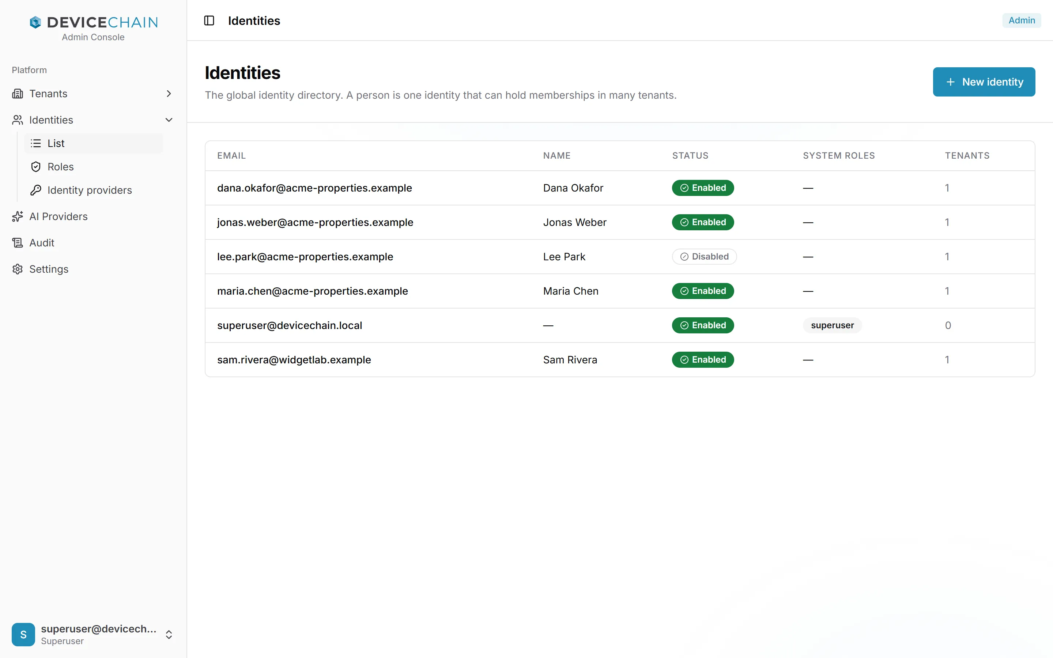Image resolution: width=1053 pixels, height=658 pixels.
Task: Open the superuser account switcher arrows
Action: [x=169, y=635]
